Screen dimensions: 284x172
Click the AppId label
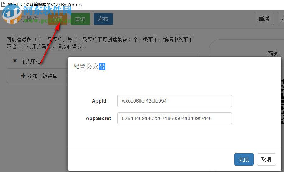click(99, 101)
